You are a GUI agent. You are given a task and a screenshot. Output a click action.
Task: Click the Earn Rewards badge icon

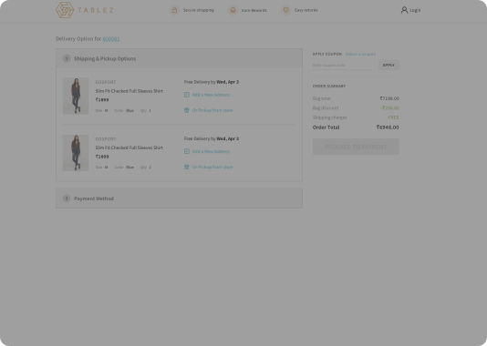pyautogui.click(x=233, y=10)
